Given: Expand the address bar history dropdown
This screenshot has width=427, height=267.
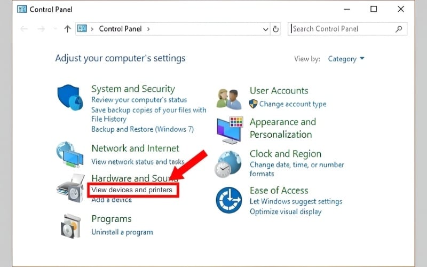Looking at the screenshot, I should click(x=266, y=29).
